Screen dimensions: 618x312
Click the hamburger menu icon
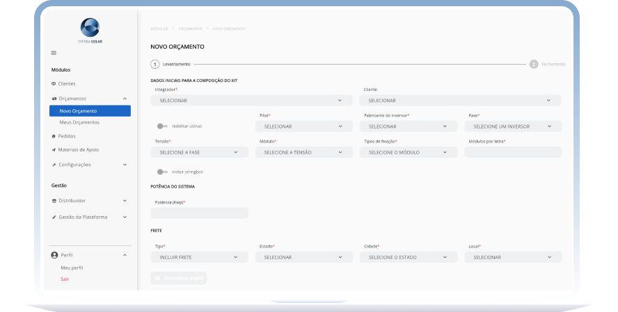click(x=54, y=53)
